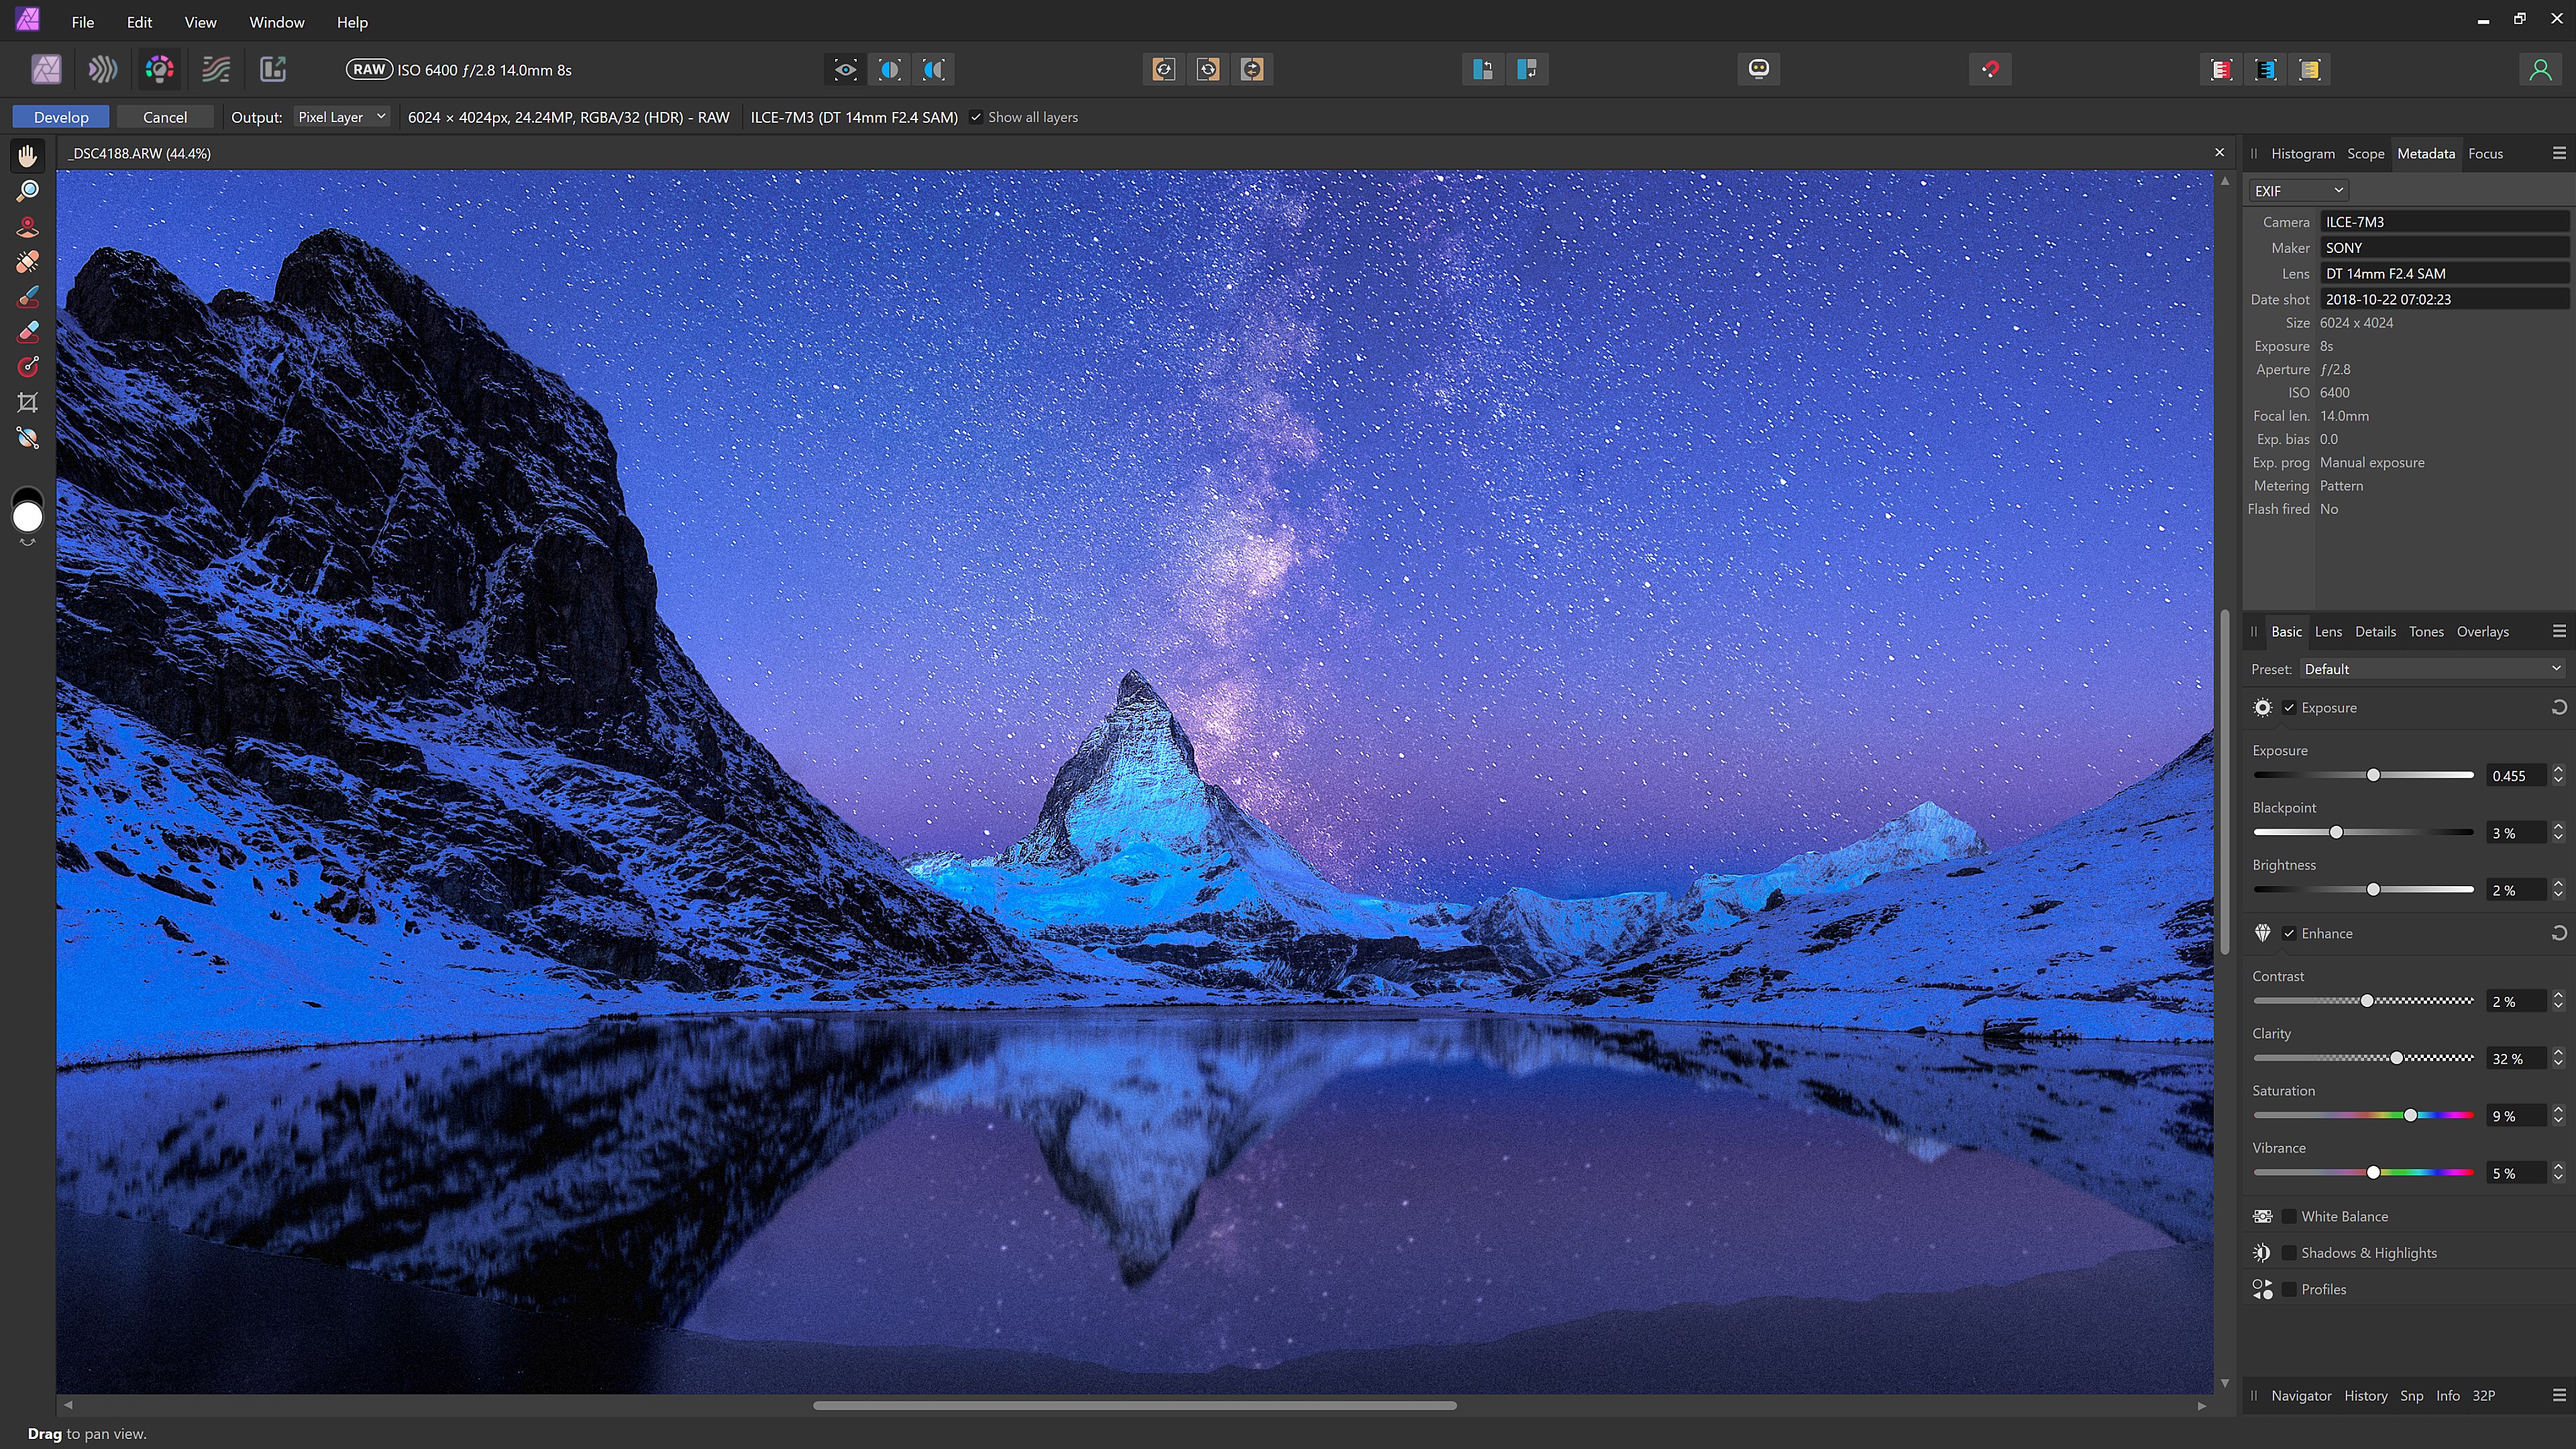Open the EXIF metadata dropdown

coord(2298,190)
